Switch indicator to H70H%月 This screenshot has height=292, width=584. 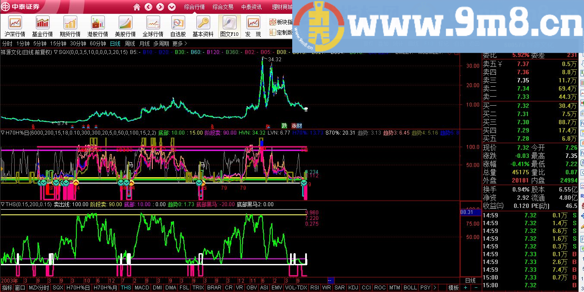tap(105, 288)
